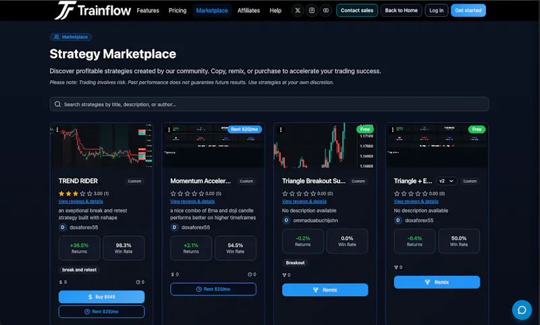Click the search magnifier icon

pos(57,105)
